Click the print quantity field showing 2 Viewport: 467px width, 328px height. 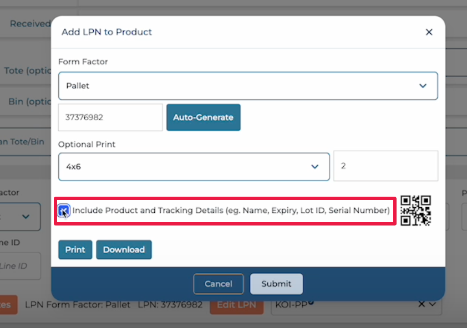pyautogui.click(x=385, y=166)
